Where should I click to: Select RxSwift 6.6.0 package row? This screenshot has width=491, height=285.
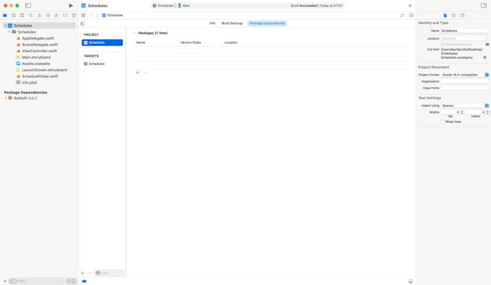click(x=25, y=98)
